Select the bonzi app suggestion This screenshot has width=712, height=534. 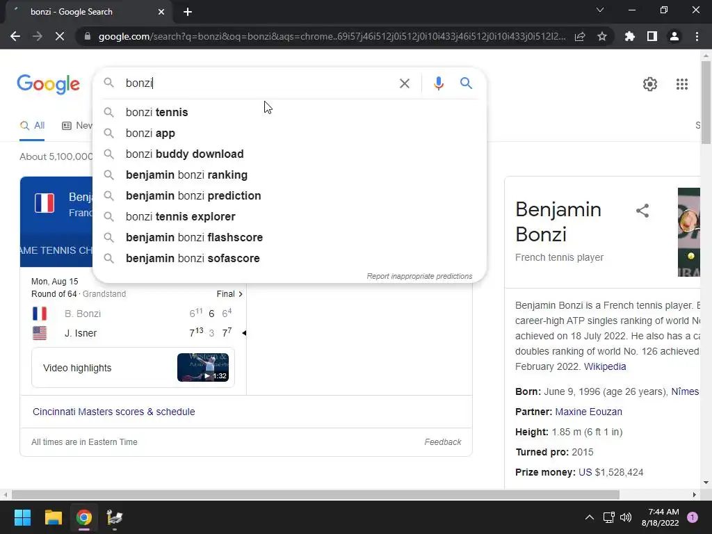tap(289, 133)
